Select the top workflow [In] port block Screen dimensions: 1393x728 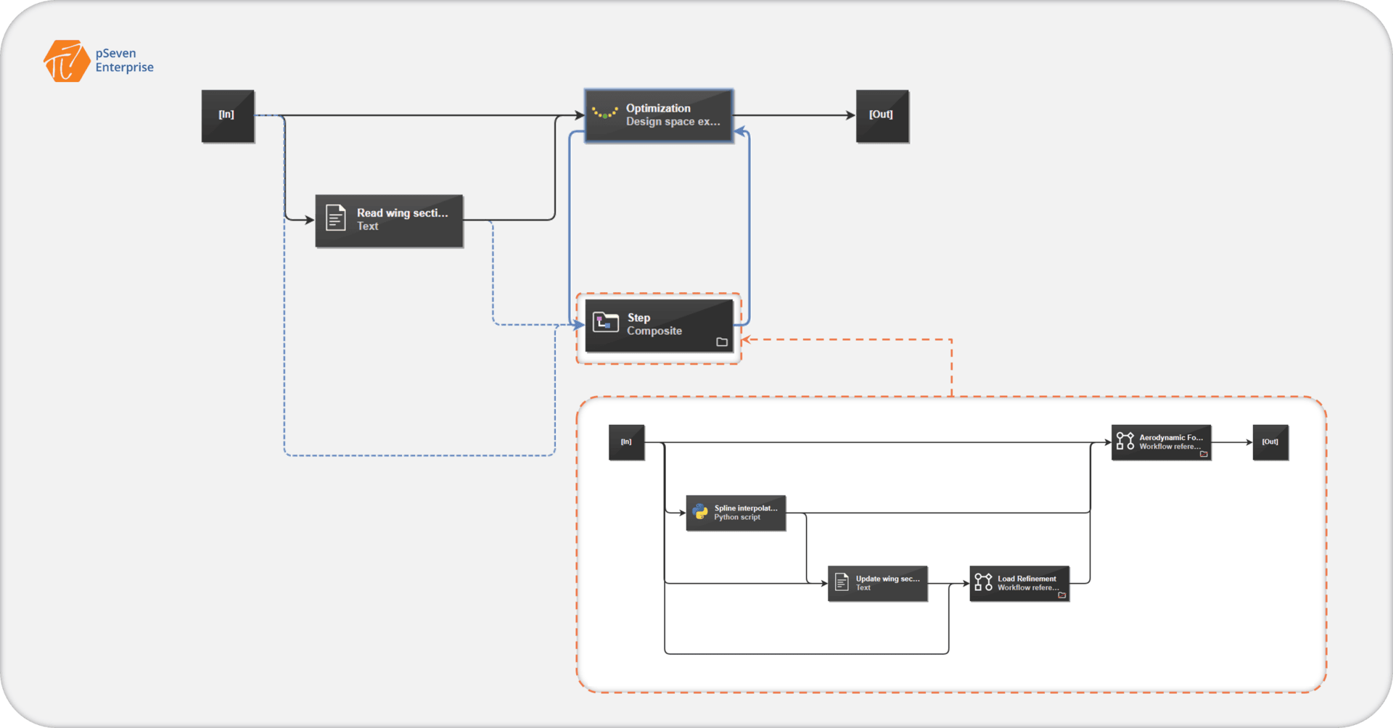pos(228,116)
